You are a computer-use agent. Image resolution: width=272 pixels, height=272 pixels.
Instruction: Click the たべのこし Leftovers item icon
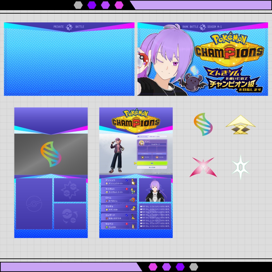107,201
